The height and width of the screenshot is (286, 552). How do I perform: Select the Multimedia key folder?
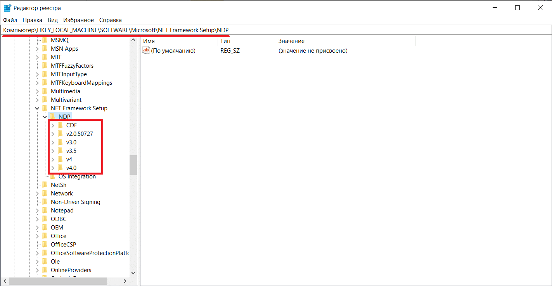pyautogui.click(x=64, y=91)
